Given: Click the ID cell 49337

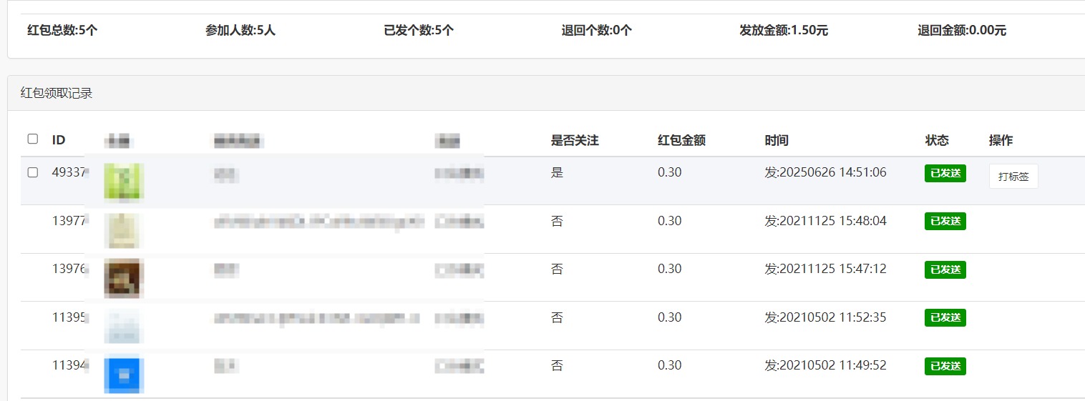Looking at the screenshot, I should tap(69, 172).
